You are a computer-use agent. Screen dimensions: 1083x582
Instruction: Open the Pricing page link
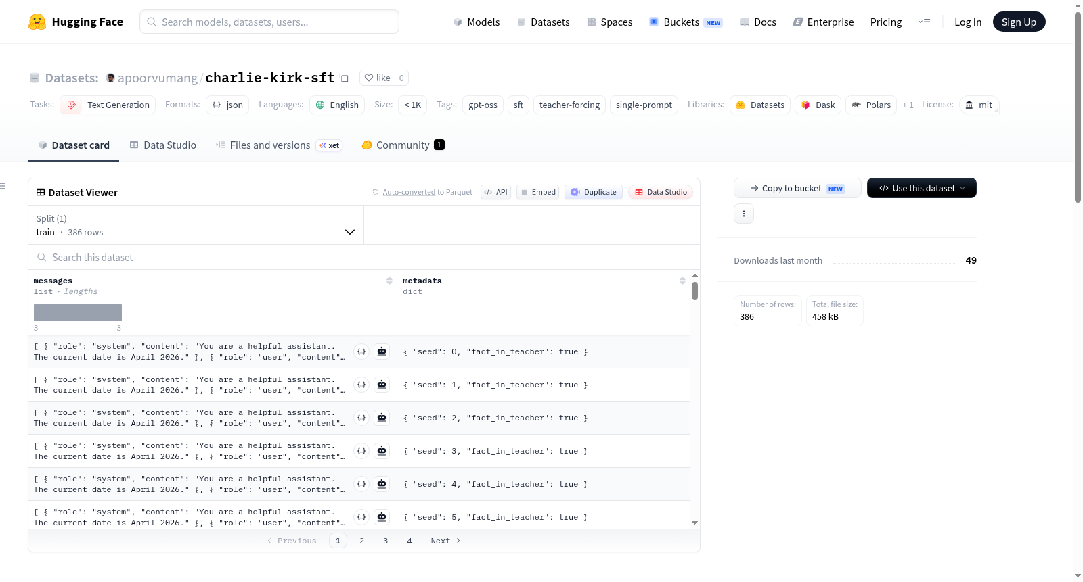pyautogui.click(x=885, y=22)
